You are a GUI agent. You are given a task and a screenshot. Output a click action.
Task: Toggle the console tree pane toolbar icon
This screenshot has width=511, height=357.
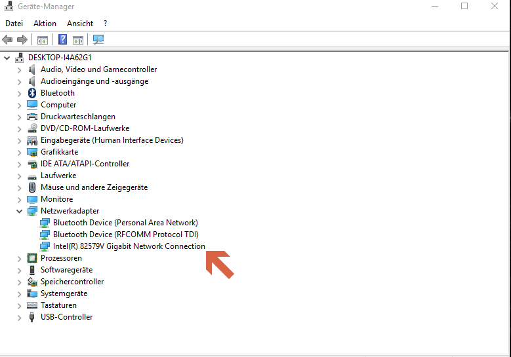click(43, 40)
